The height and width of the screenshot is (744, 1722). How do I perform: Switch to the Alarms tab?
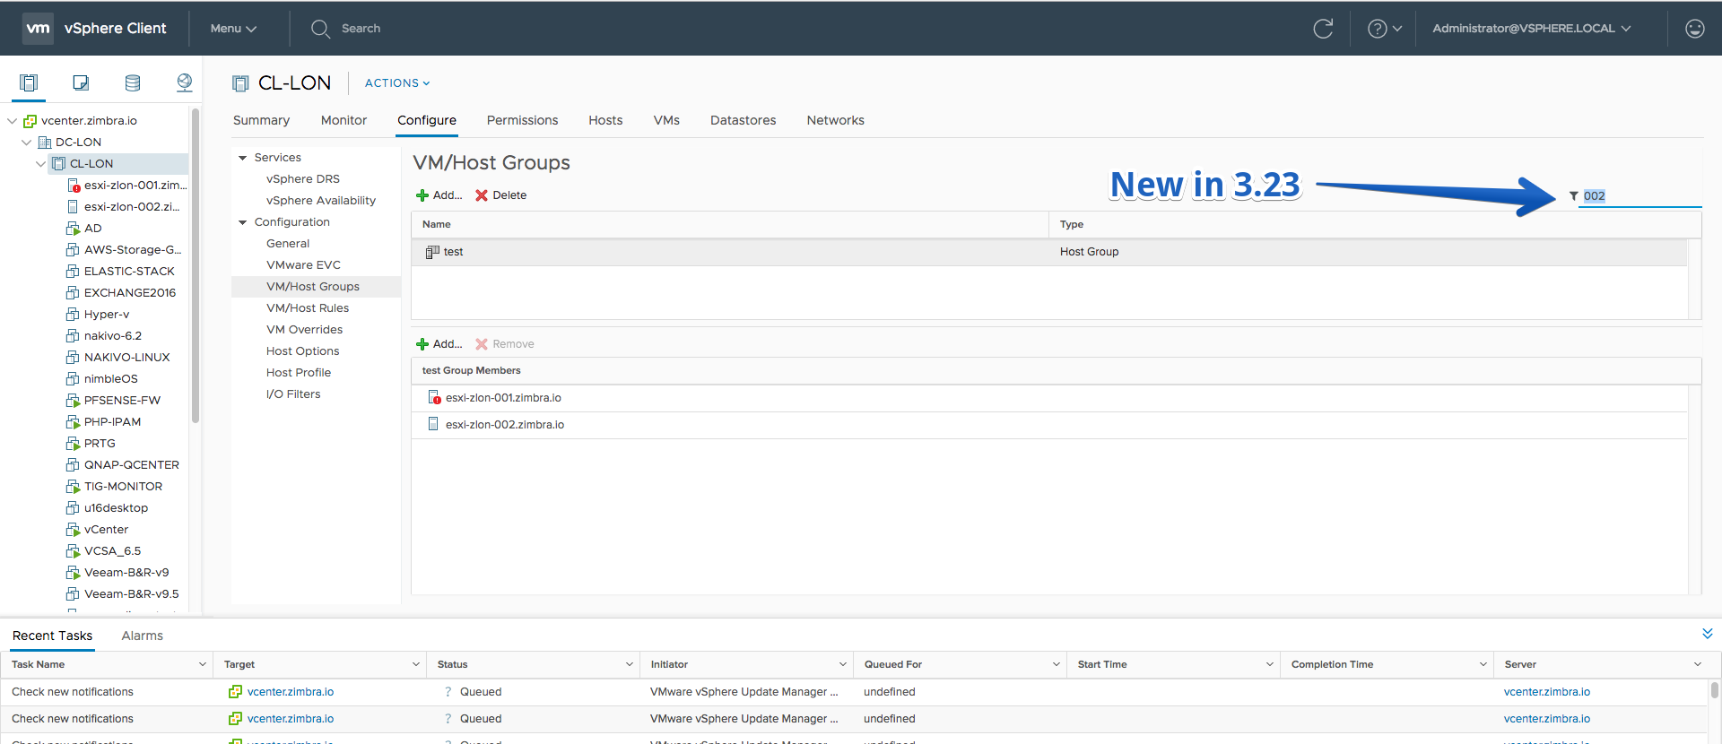[143, 636]
